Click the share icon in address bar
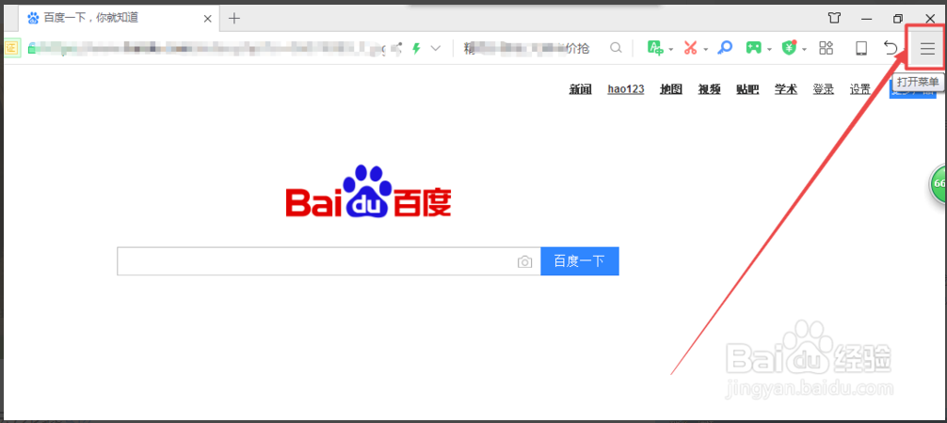Image resolution: width=947 pixels, height=423 pixels. pos(397,48)
